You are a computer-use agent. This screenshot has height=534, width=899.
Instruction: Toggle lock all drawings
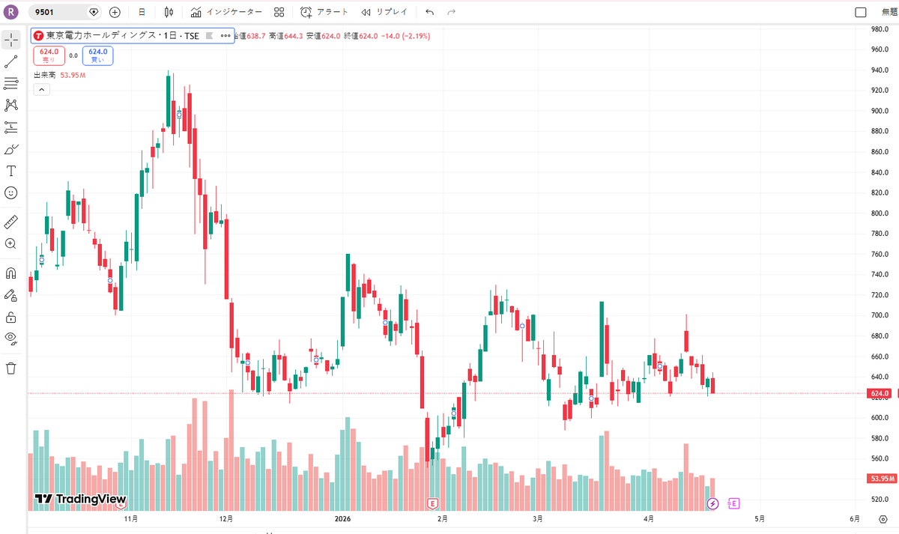[x=11, y=317]
